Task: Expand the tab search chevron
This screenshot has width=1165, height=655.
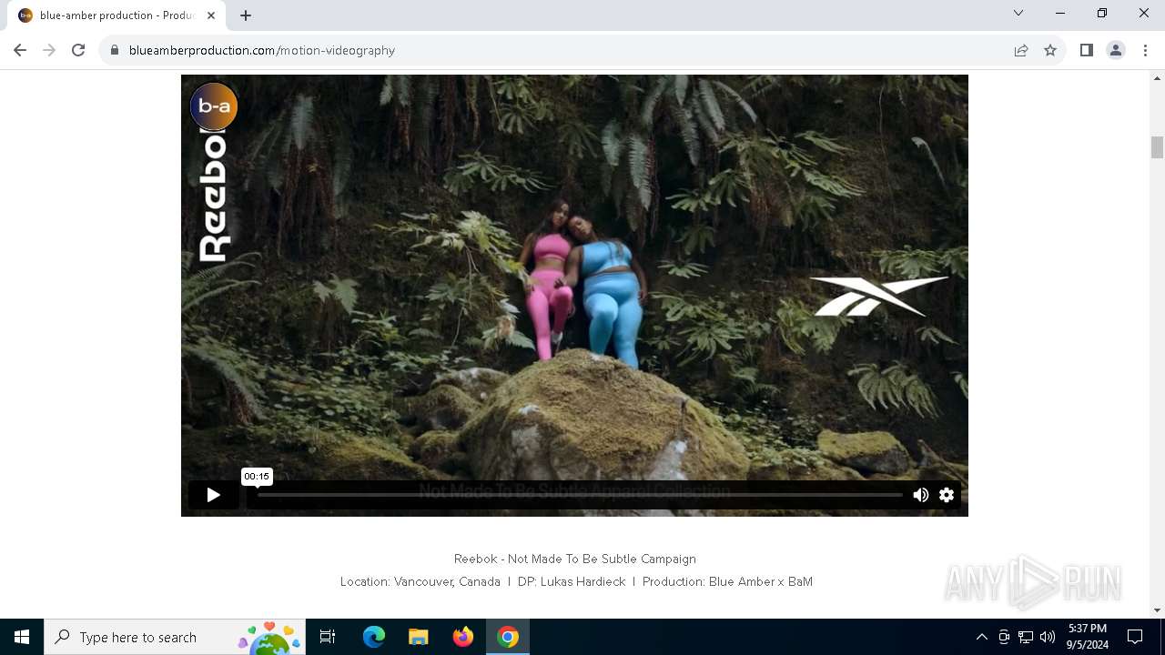Action: [1018, 14]
